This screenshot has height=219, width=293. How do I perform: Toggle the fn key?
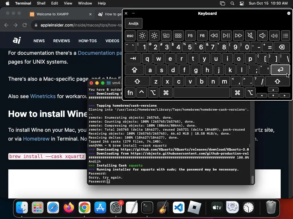pyautogui.click(x=130, y=93)
